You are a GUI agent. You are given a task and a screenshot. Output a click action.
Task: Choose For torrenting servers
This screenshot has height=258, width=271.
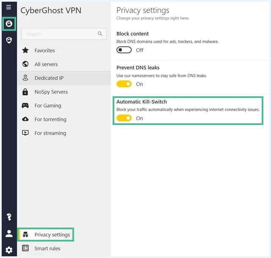(x=64, y=119)
